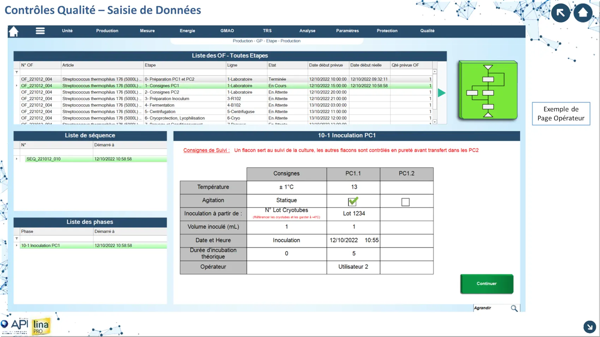Viewport: 600px width, 337px height.
Task: Click the white home icon in navigation bar
Action: pos(13,31)
